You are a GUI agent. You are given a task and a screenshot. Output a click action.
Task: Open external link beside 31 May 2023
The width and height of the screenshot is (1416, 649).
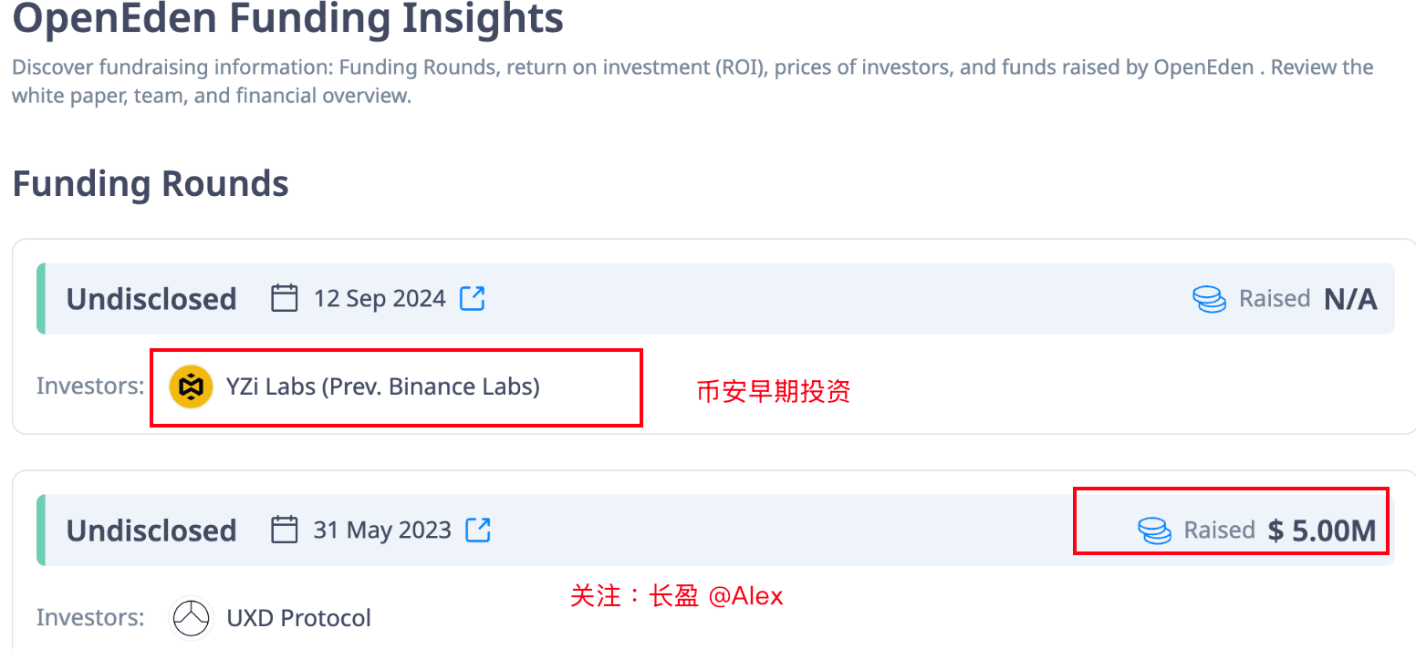pyautogui.click(x=478, y=530)
